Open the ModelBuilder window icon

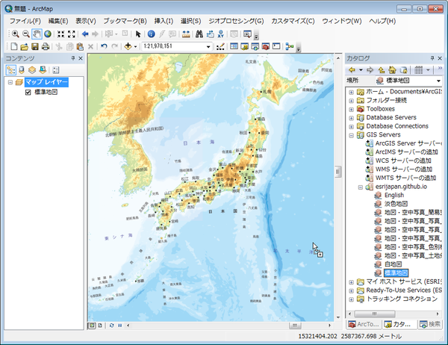click(x=290, y=46)
